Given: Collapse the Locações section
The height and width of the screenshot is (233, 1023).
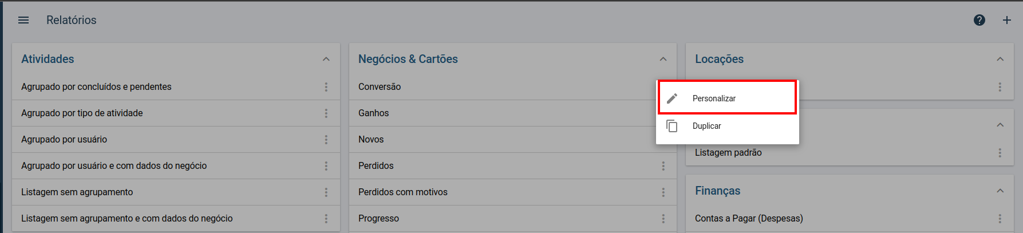Looking at the screenshot, I should 1000,59.
